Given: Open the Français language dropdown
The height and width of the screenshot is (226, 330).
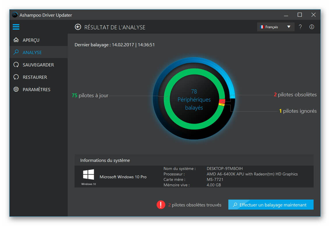Looking at the screenshot, I should coord(276,27).
